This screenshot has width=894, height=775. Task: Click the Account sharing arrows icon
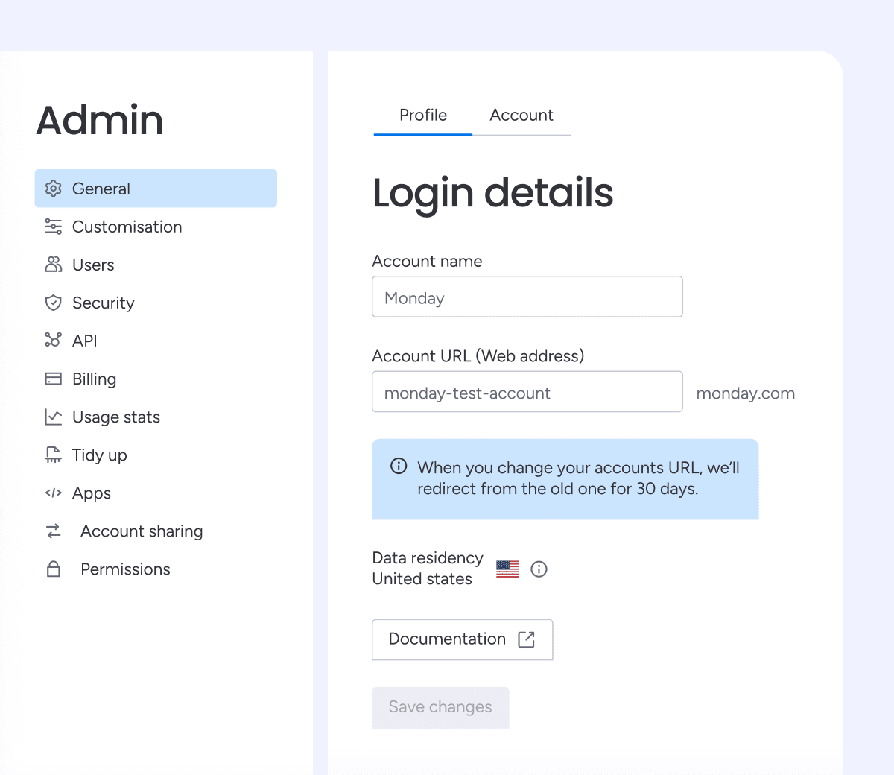[53, 531]
